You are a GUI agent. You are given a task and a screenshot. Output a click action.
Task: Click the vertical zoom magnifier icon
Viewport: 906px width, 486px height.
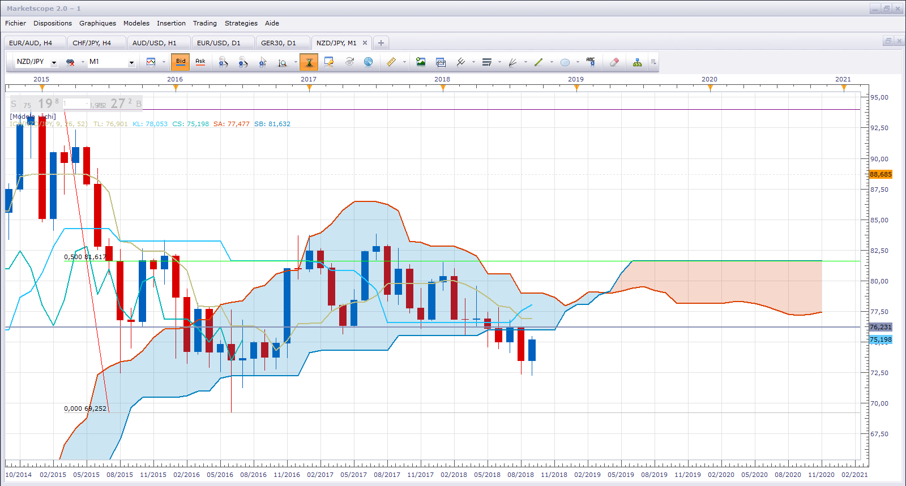(283, 62)
